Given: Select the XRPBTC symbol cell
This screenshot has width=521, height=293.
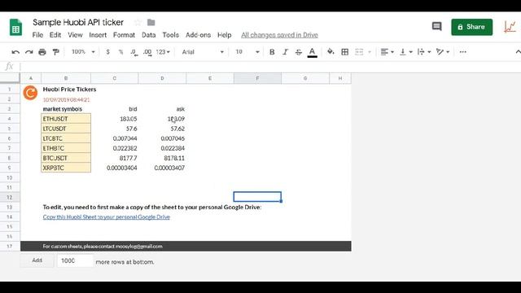Looking at the screenshot, I should [x=66, y=168].
